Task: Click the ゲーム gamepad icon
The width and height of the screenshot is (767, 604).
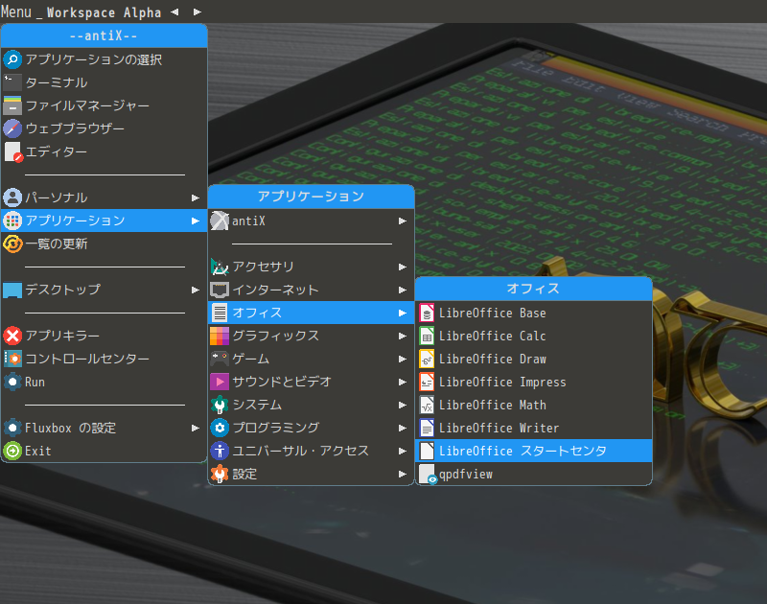Action: pos(220,359)
